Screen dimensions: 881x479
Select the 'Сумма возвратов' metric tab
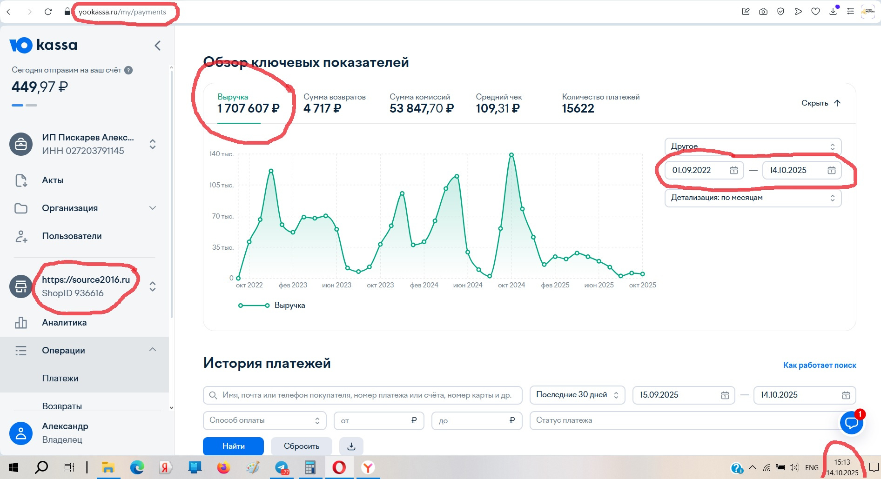(x=335, y=104)
